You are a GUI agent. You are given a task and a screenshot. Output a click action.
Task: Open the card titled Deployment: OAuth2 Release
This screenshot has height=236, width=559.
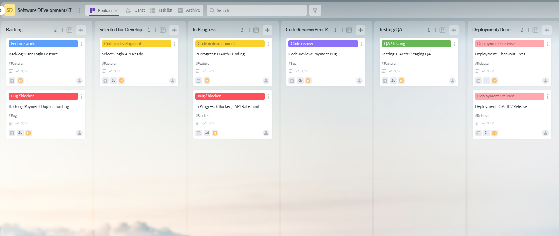click(x=501, y=106)
